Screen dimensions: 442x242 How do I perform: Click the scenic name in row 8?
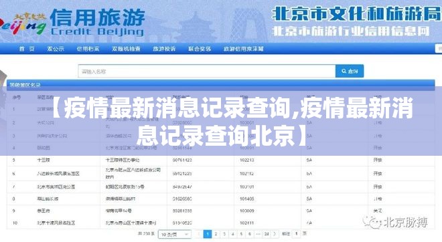pyautogui.click(x=48, y=199)
